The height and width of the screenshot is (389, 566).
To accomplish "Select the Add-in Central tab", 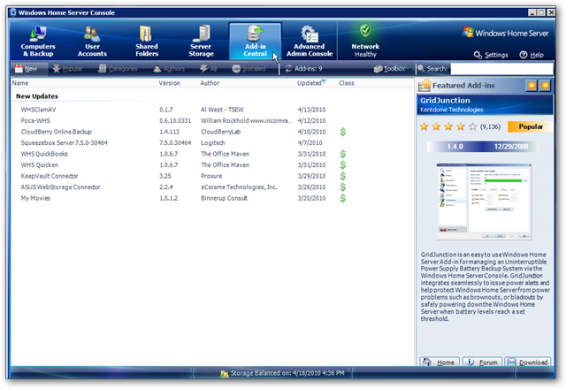I will (255, 42).
